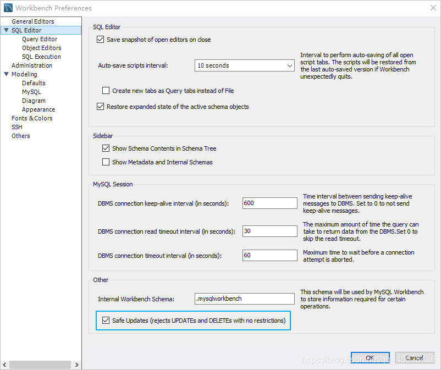Viewport: 441px width, 370px height.
Task: Select Fonts & Colors in the tree
Action: (32, 118)
